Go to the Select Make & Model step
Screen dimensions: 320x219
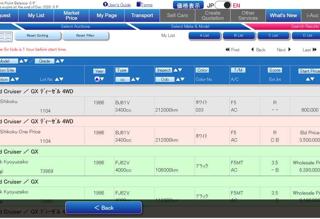190,26
